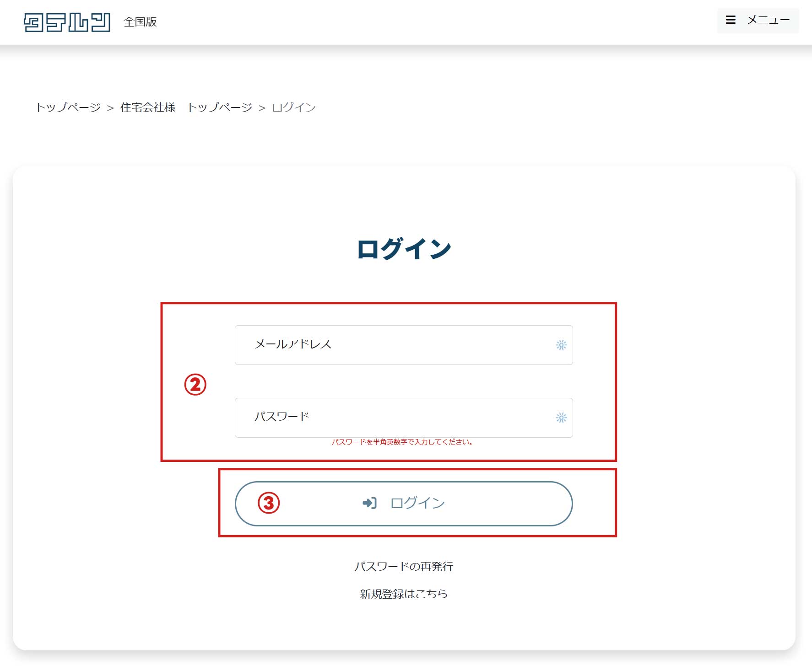Click the arrow icon on the ログイン button
The width and height of the screenshot is (812, 670).
(x=369, y=503)
